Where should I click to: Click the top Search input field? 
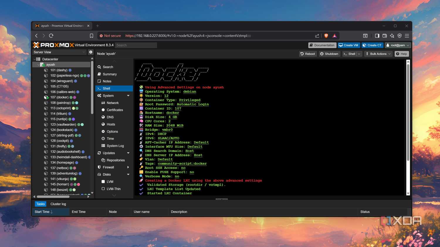point(136,45)
